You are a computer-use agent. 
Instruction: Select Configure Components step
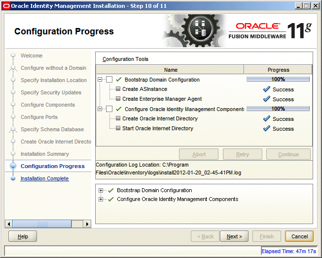tap(48, 105)
